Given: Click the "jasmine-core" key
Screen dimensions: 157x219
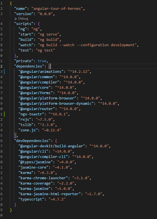Looking at the screenshot, I should tap(34, 167).
